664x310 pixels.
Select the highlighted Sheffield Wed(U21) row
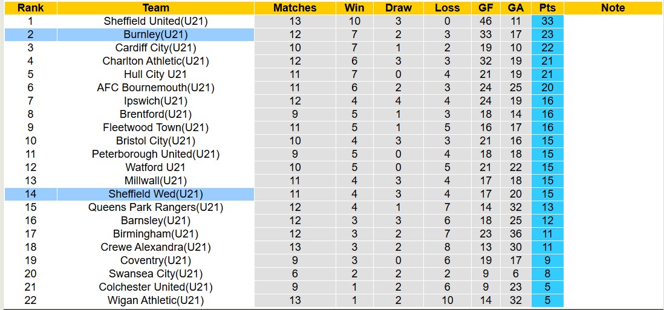155,194
